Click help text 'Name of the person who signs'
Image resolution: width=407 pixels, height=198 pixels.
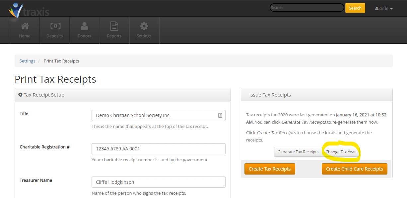coord(139,193)
